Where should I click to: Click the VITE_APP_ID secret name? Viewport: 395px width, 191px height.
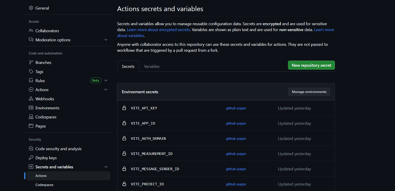(143, 123)
